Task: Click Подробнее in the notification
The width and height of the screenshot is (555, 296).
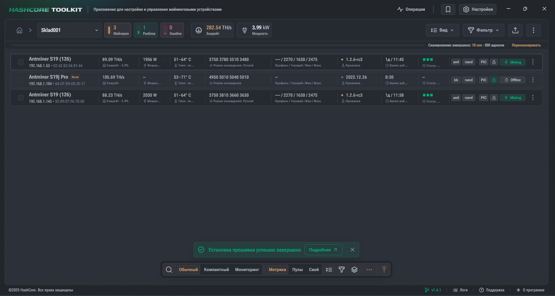Action: coord(323,250)
